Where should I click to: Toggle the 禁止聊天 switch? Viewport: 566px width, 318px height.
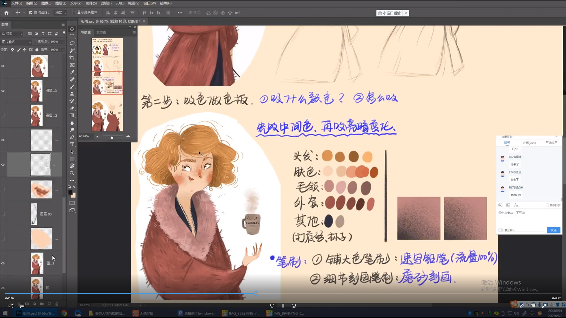(501, 230)
